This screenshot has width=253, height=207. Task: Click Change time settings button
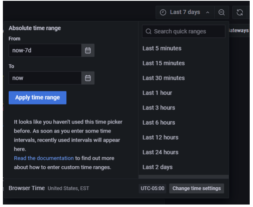pos(197,188)
